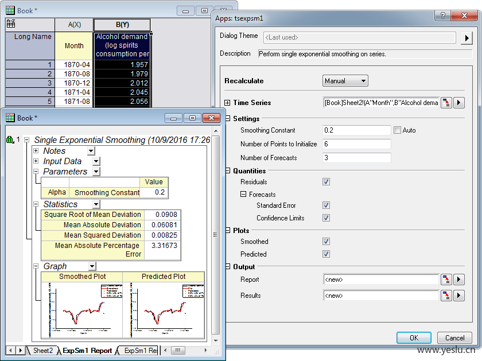Toggle the Confidence Limits checkbox
Viewport: 482px width, 361px height.
tap(326, 218)
